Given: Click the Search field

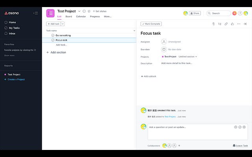Looking at the screenshot, I should [219, 13].
